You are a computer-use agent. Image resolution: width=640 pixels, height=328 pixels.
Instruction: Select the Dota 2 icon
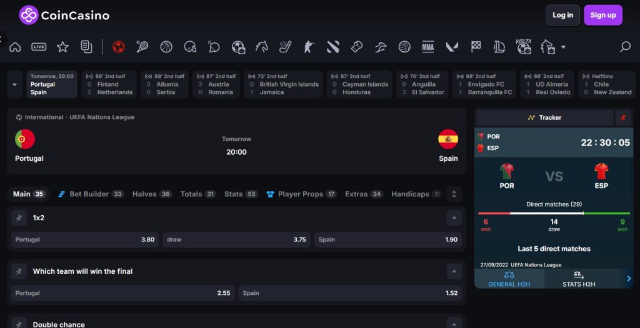333,47
